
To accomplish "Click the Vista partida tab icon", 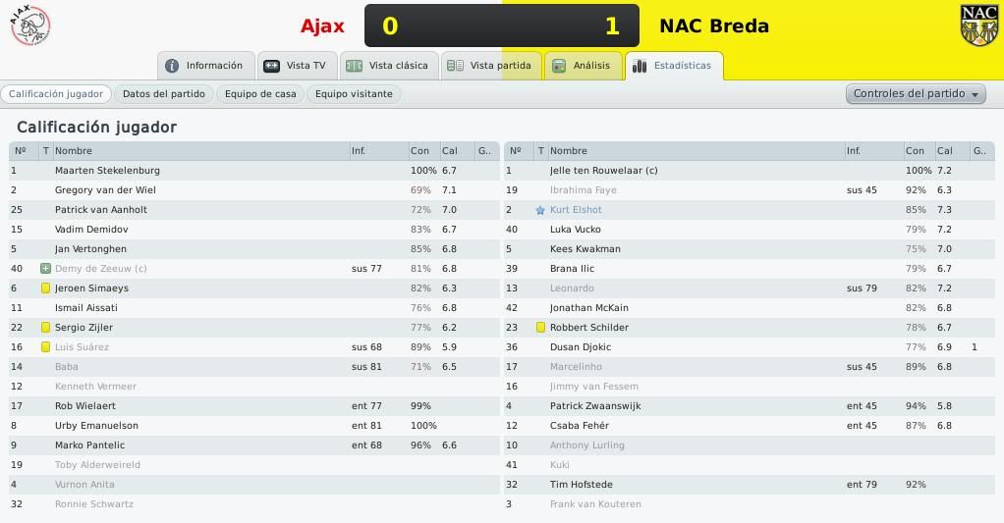I will point(455,66).
